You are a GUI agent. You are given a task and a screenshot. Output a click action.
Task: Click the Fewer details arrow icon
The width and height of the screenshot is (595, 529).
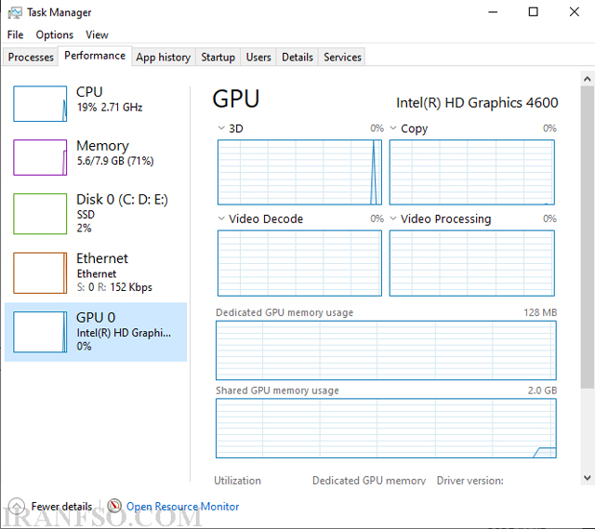(17, 507)
